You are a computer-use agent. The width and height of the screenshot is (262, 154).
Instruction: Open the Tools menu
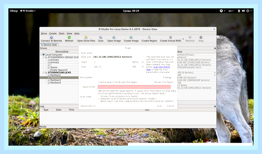point(62,33)
